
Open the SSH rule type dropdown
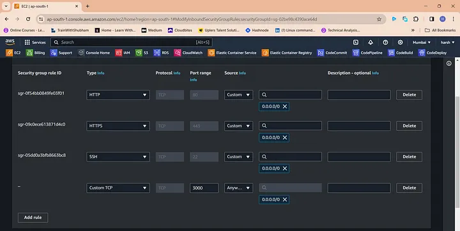point(118,157)
